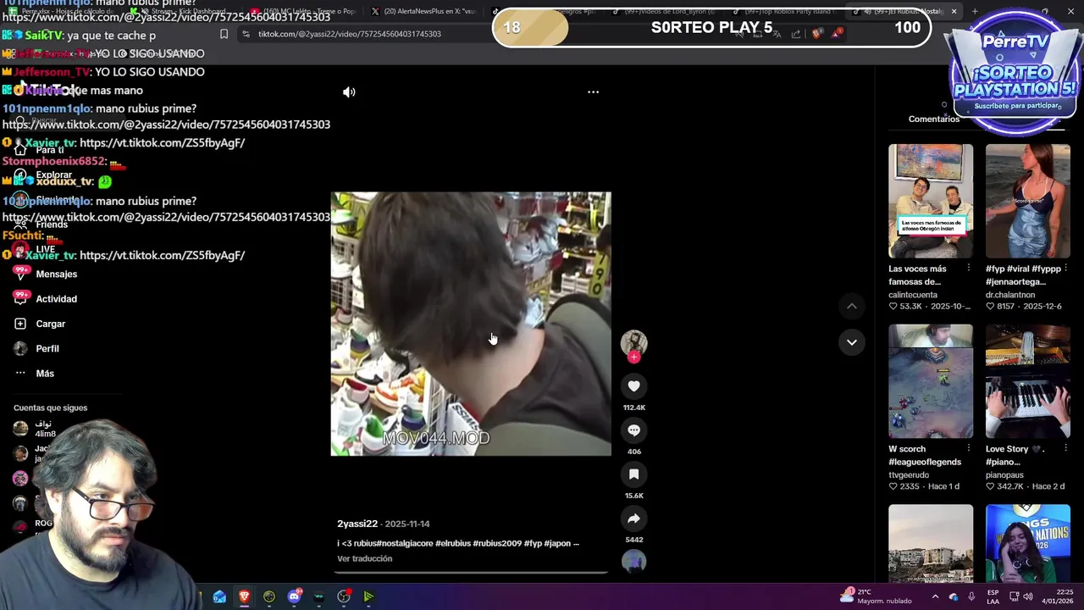The width and height of the screenshot is (1084, 610).
Task: Open Brave browser from the taskbar
Action: [244, 596]
